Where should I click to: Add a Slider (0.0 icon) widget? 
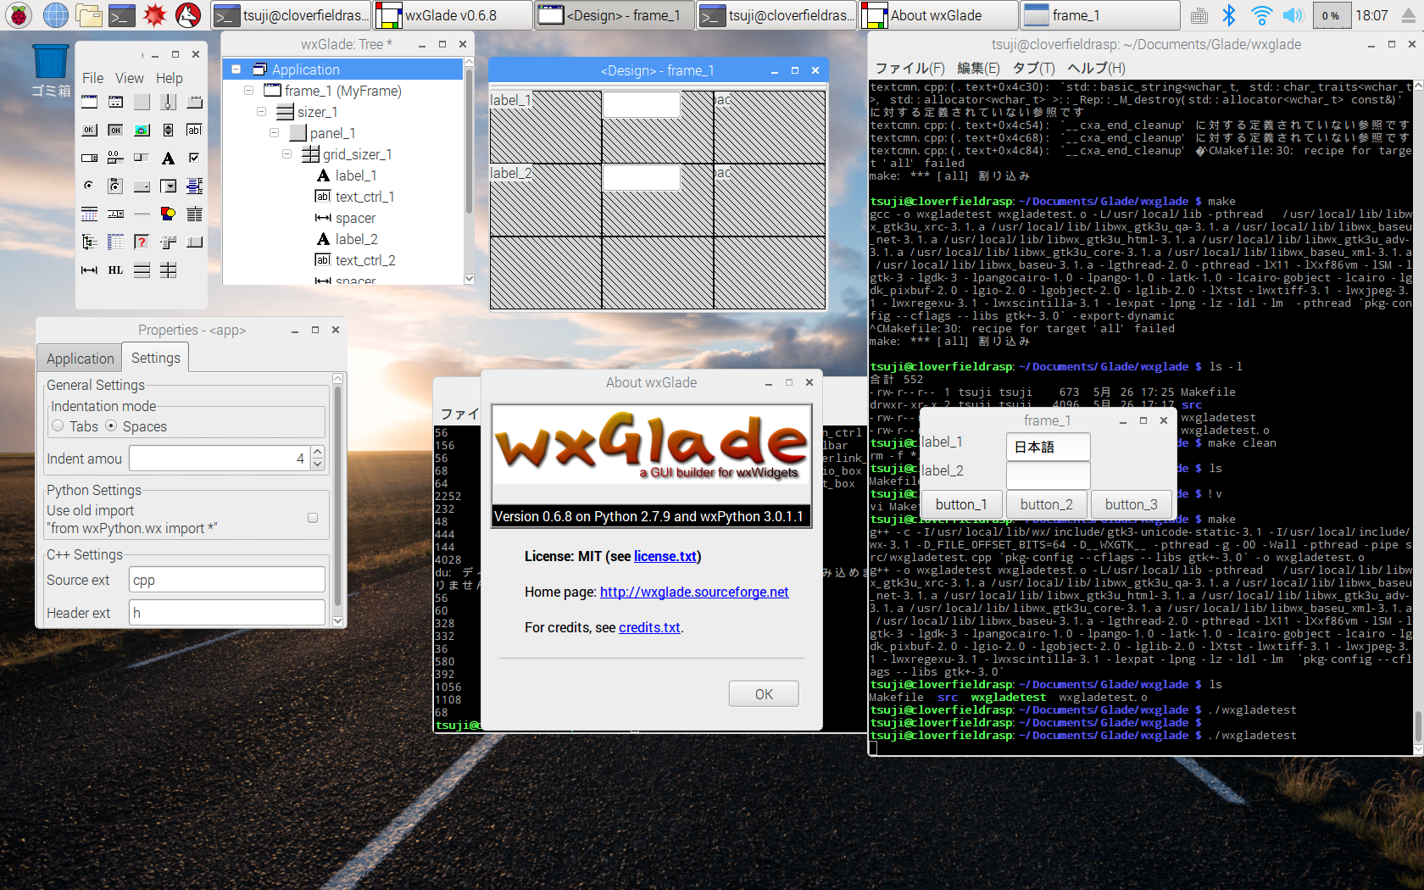(115, 159)
